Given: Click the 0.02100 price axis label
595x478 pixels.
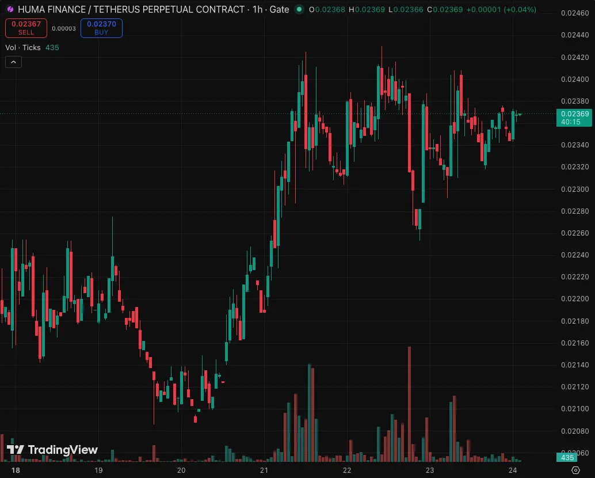Looking at the screenshot, I should click(x=575, y=408).
